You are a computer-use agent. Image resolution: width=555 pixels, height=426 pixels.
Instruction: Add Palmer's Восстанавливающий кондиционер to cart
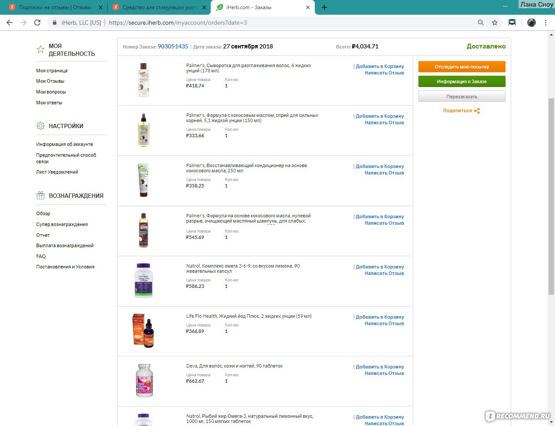[x=380, y=166]
